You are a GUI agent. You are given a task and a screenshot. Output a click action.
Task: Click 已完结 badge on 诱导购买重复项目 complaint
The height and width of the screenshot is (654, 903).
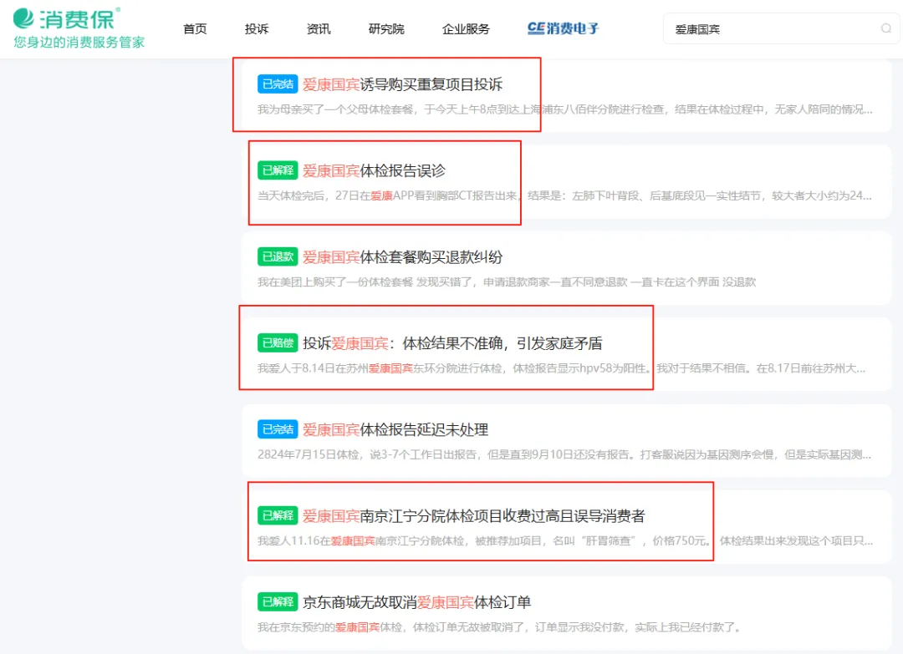coord(278,84)
